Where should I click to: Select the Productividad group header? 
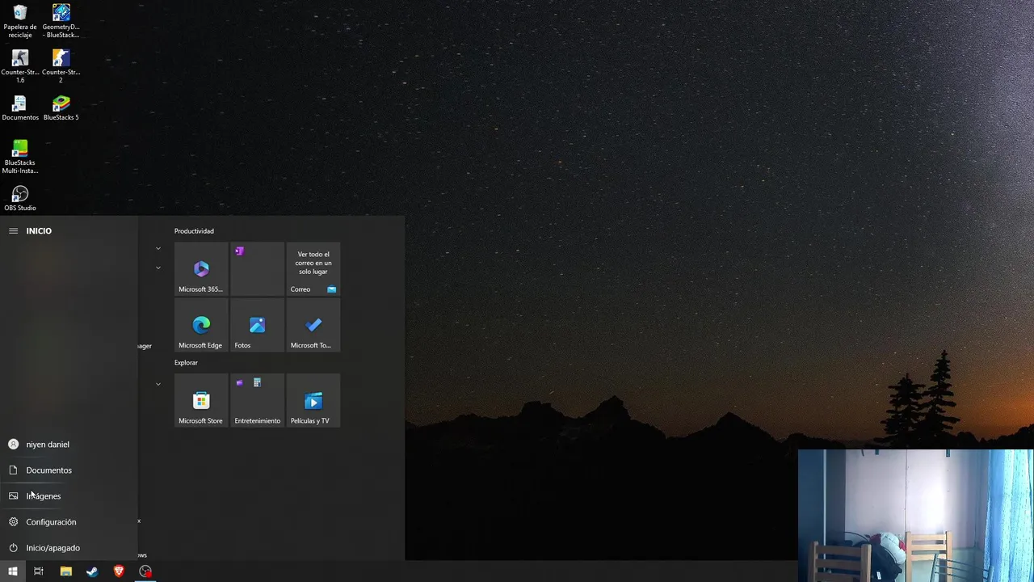(x=194, y=231)
